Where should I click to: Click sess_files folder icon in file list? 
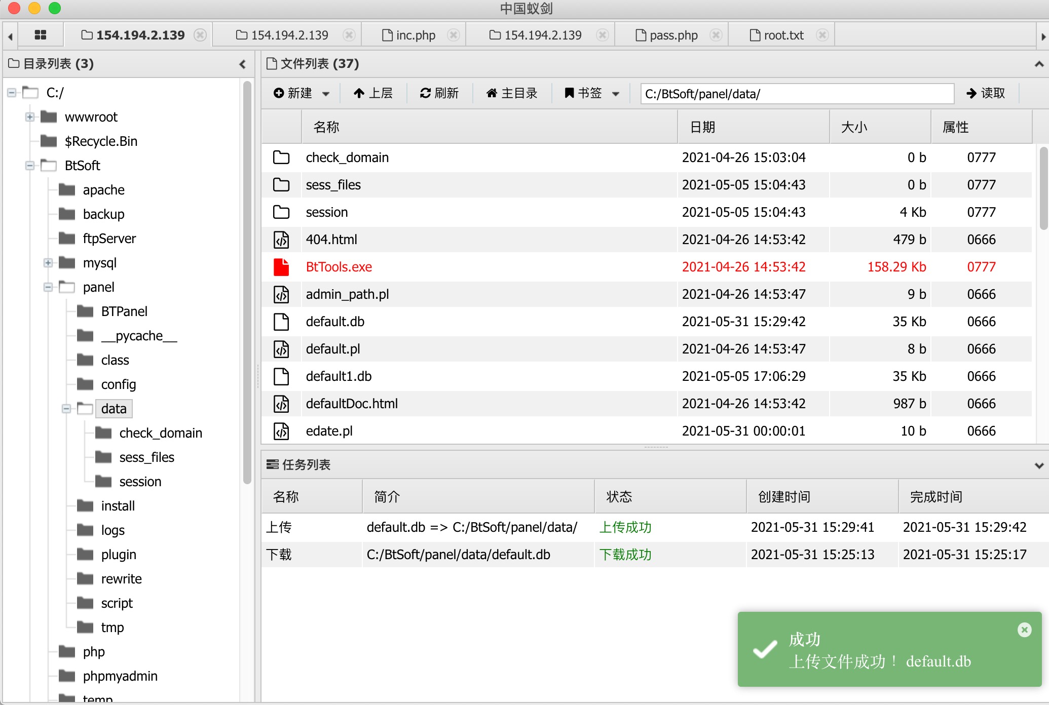(281, 185)
